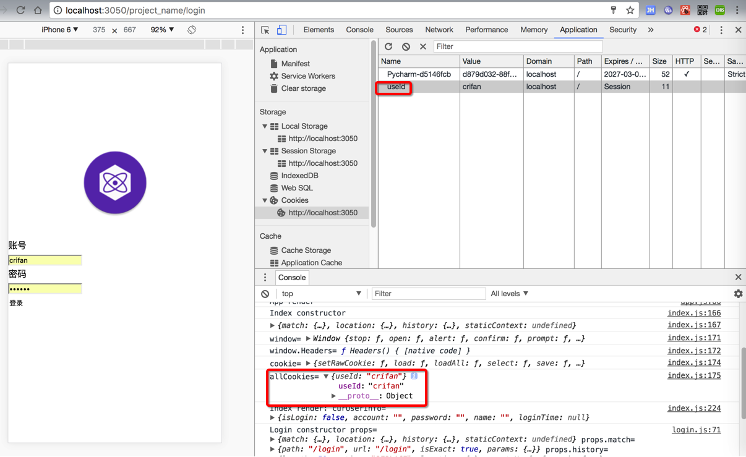Screen dimensions: 746x457
Task: Clear all cookies with block icon
Action: click(406, 46)
